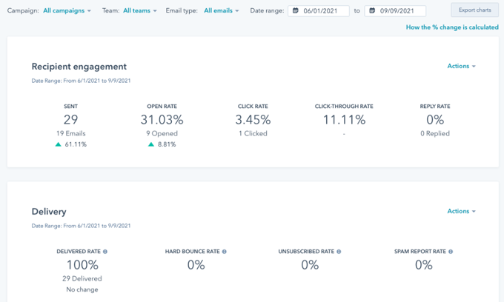Click the green up arrow under Open Rate
Viewport: 504px width, 302px height.
151,144
